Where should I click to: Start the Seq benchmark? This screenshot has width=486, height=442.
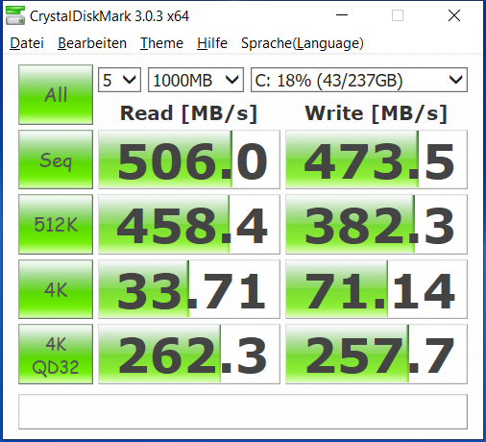coord(56,160)
